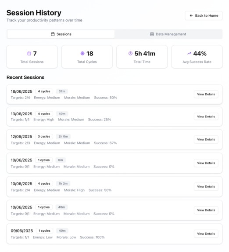Click the 0m duration badge
Screen dimensions: 229x252
61,160
